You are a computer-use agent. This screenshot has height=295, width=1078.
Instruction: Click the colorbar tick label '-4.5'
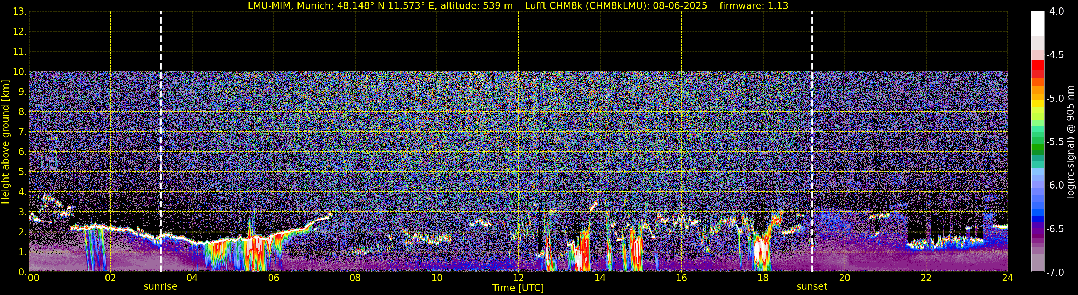point(1054,55)
